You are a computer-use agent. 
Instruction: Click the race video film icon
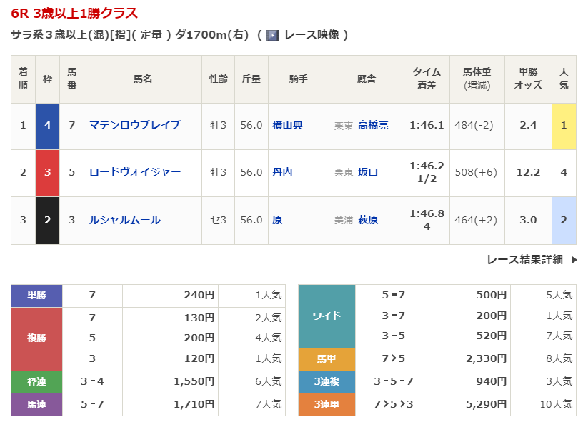[x=271, y=35]
